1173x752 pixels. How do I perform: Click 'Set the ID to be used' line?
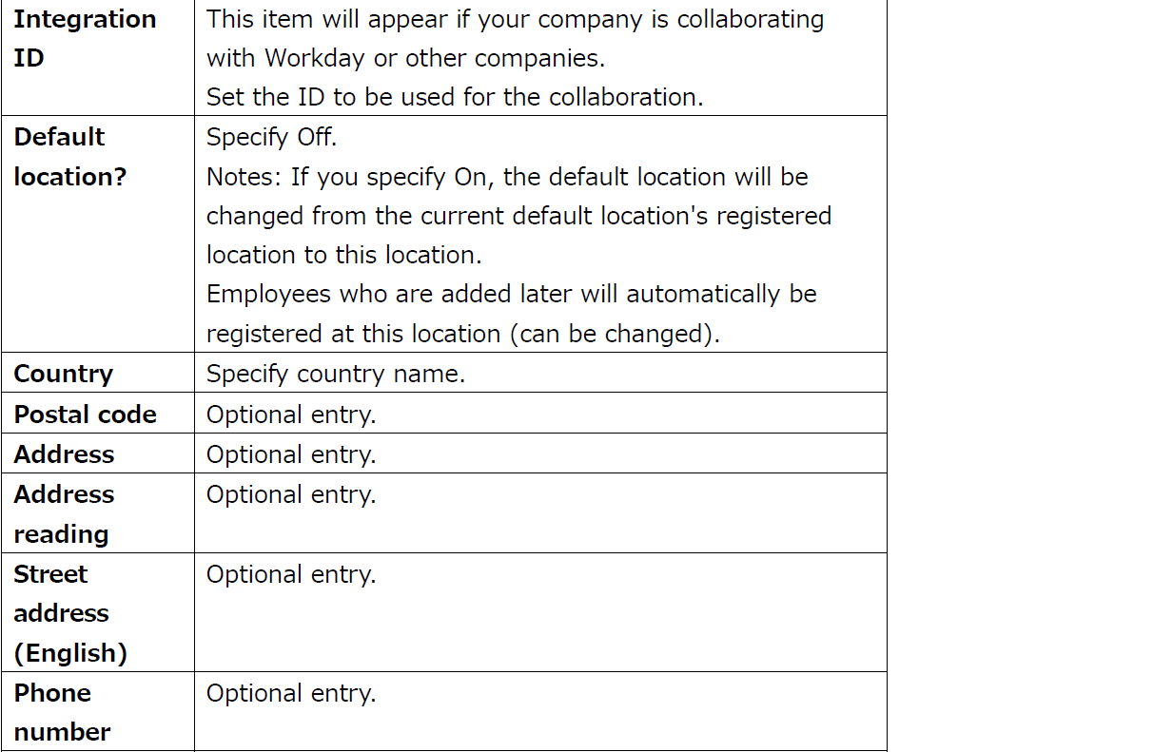455,97
